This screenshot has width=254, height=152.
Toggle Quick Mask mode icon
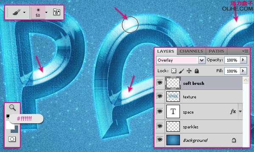[12, 139]
